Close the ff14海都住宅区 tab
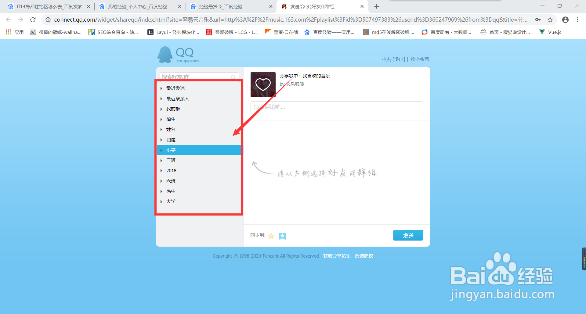Image resolution: width=586 pixels, height=314 pixels. pos(89,6)
